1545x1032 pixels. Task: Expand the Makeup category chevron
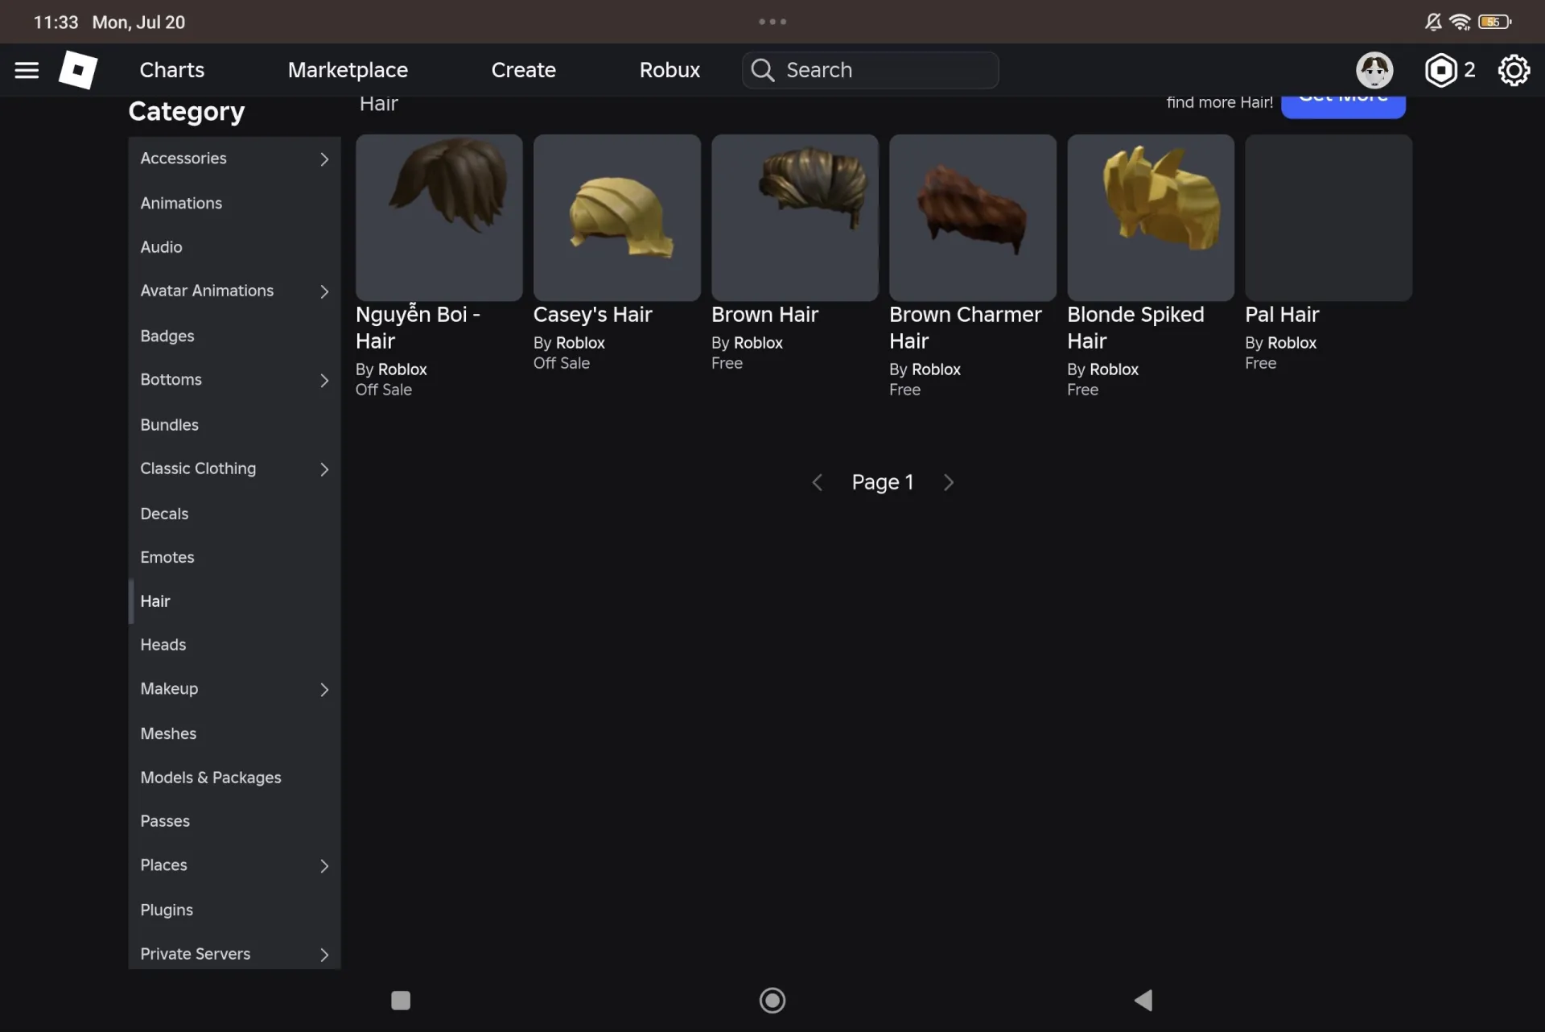tap(324, 690)
